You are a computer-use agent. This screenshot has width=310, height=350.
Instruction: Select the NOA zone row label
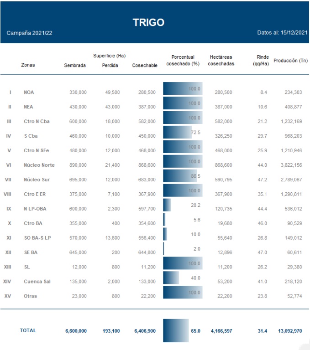29,92
